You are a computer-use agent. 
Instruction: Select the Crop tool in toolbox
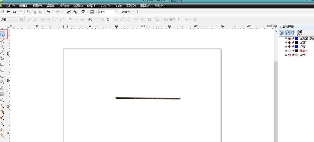click(x=2, y=40)
